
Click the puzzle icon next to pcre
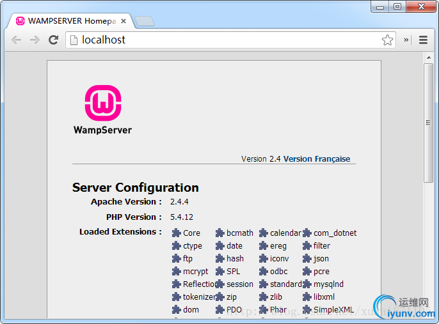click(307, 271)
